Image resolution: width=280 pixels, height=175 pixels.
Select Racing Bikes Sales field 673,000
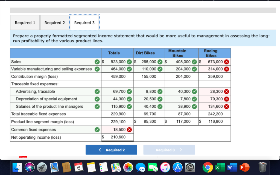coord(214,62)
